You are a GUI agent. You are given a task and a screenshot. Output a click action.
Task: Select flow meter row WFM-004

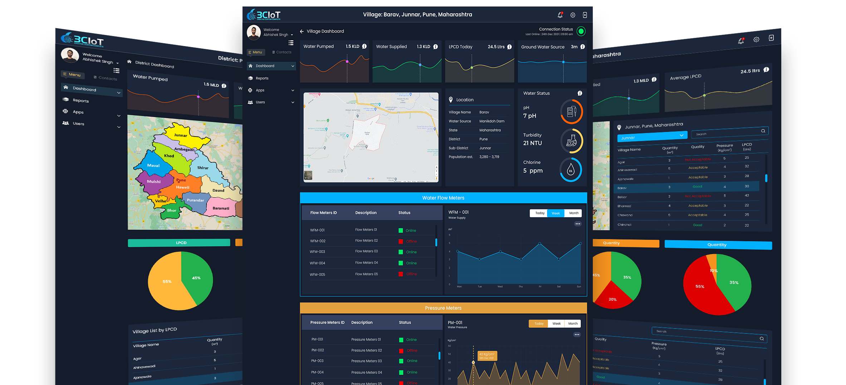[372, 263]
